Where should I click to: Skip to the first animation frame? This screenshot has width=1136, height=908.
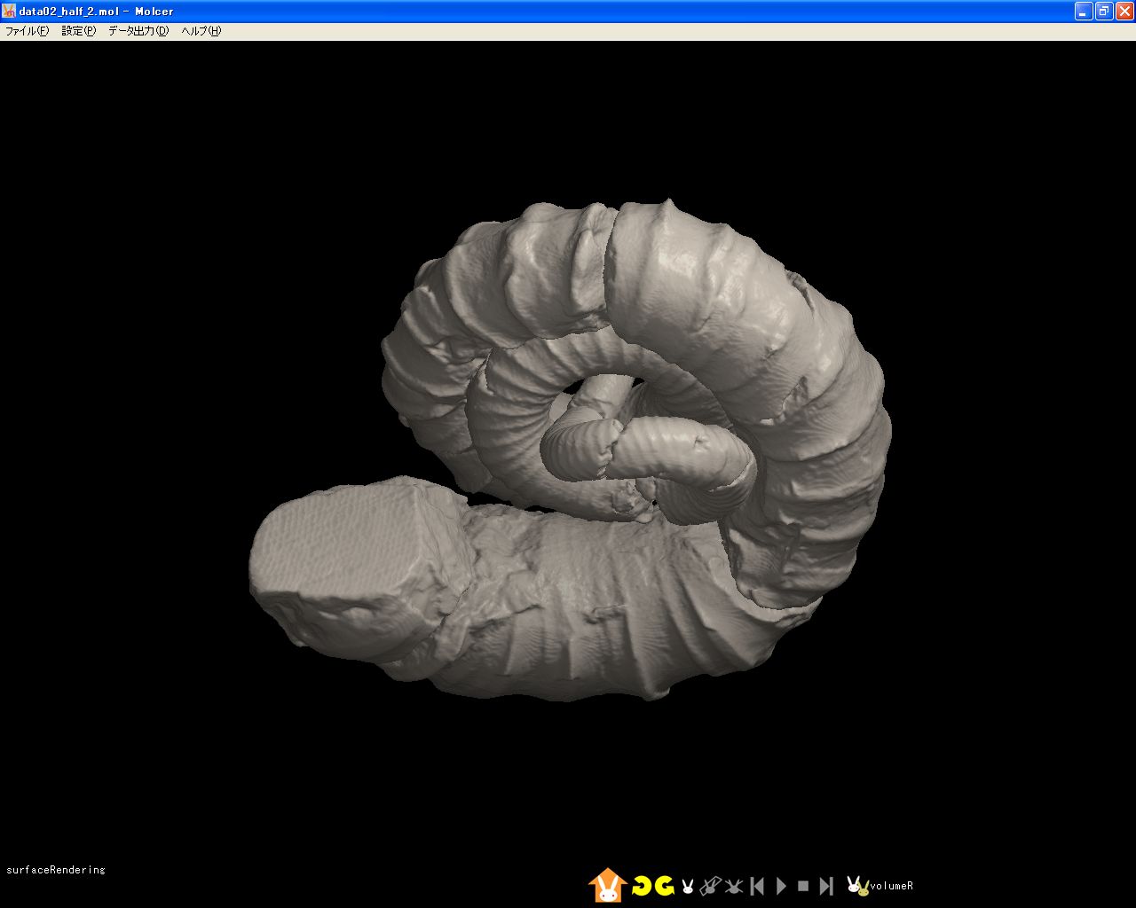click(x=757, y=885)
